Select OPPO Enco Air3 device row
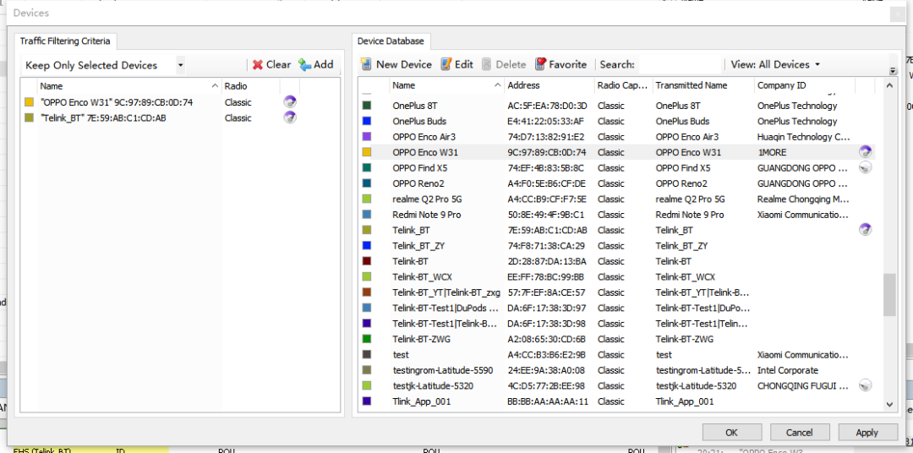The height and width of the screenshot is (453, 913). pos(617,137)
